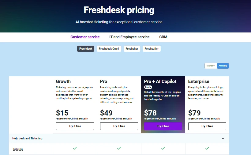Choose the Freshcaller product pill
The height and width of the screenshot is (155, 251).
pos(152,49)
